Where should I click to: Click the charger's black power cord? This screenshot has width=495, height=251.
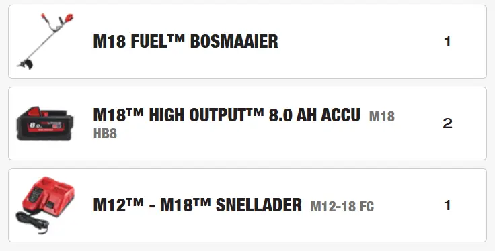[x=33, y=222]
